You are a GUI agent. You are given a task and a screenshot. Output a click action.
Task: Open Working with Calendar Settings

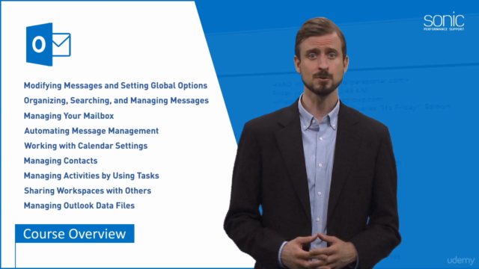click(x=86, y=146)
